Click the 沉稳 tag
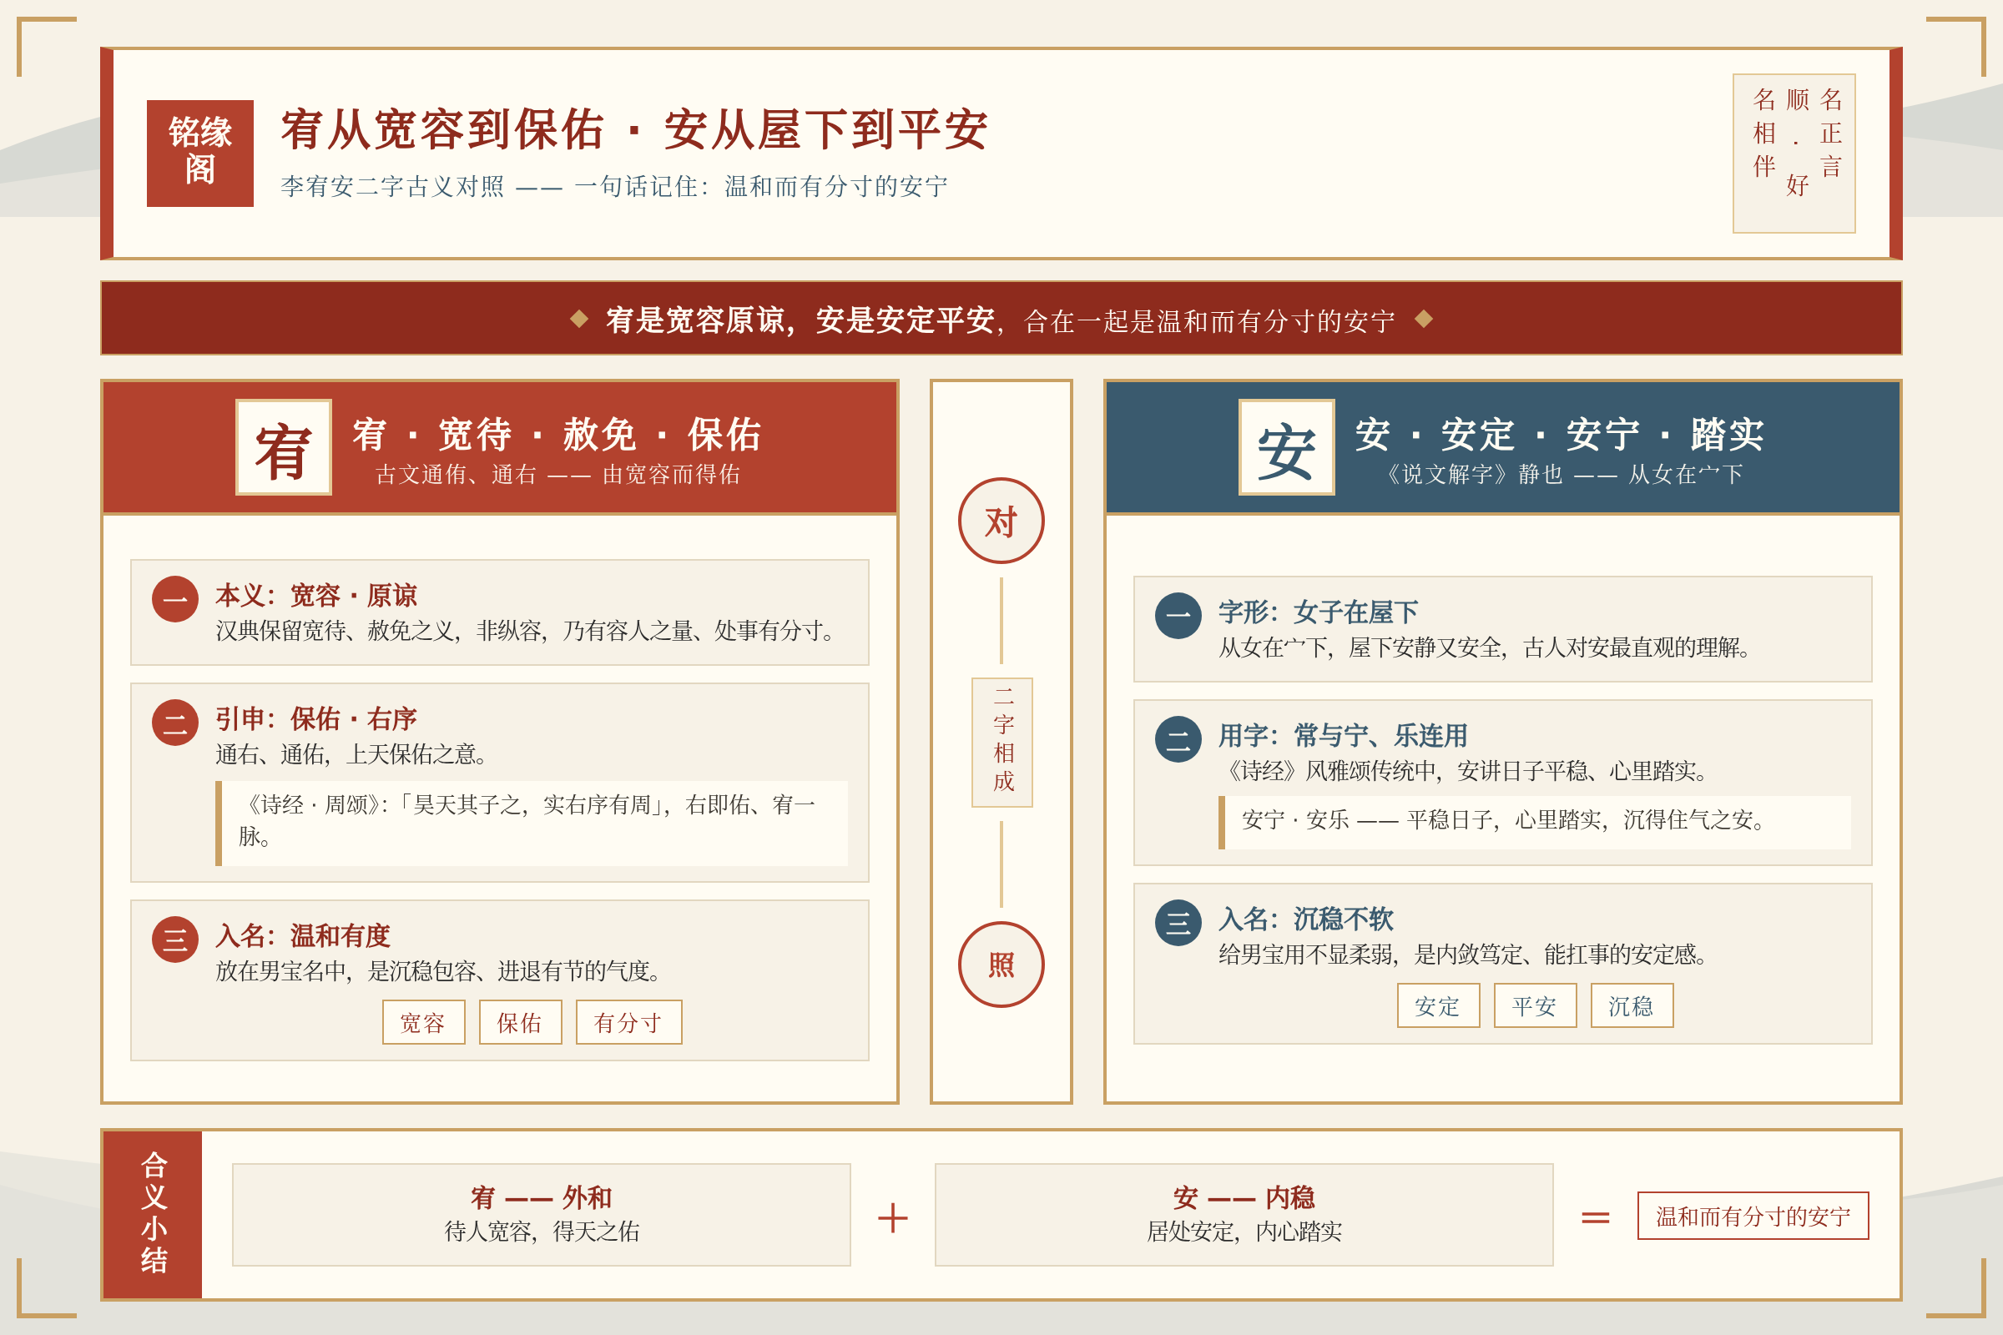 (1632, 1005)
